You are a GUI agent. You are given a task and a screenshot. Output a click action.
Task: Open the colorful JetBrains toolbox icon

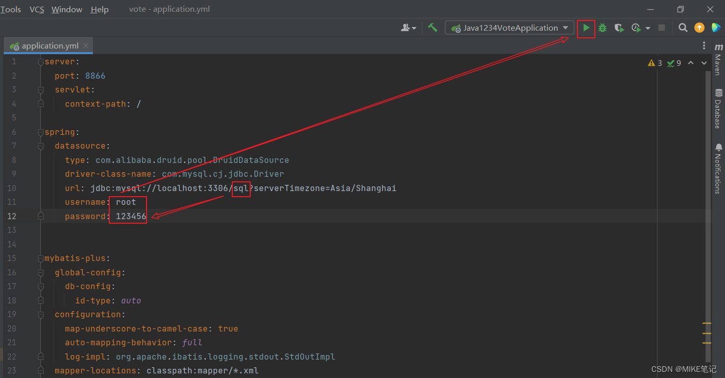tap(716, 28)
